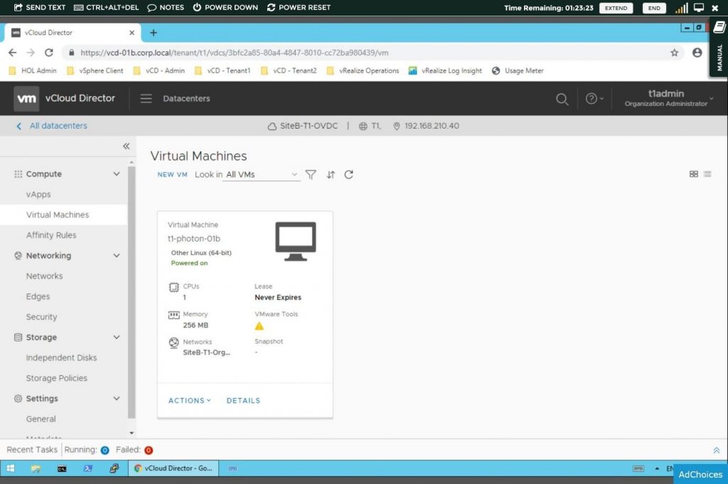Viewport: 728px width, 484px height.
Task: Open the Look in All VMs dropdown
Action: point(261,175)
